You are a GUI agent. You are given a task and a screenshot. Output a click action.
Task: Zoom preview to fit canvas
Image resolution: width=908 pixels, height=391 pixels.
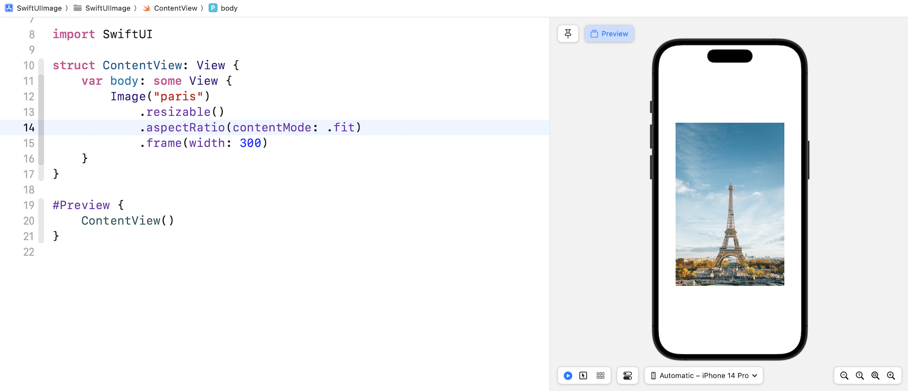tap(875, 375)
